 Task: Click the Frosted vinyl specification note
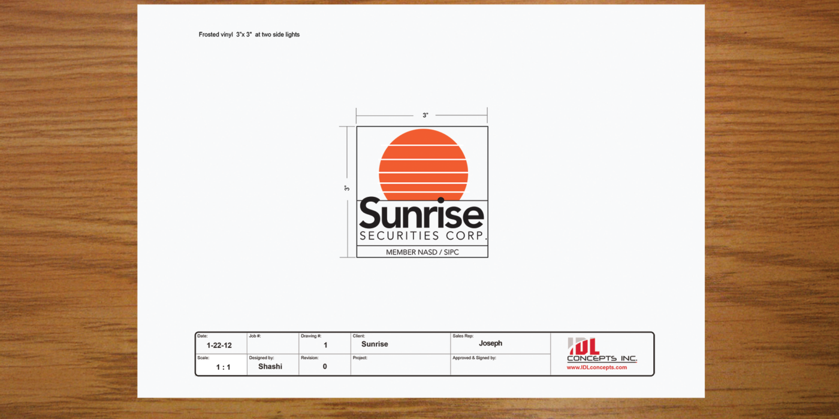pos(249,35)
